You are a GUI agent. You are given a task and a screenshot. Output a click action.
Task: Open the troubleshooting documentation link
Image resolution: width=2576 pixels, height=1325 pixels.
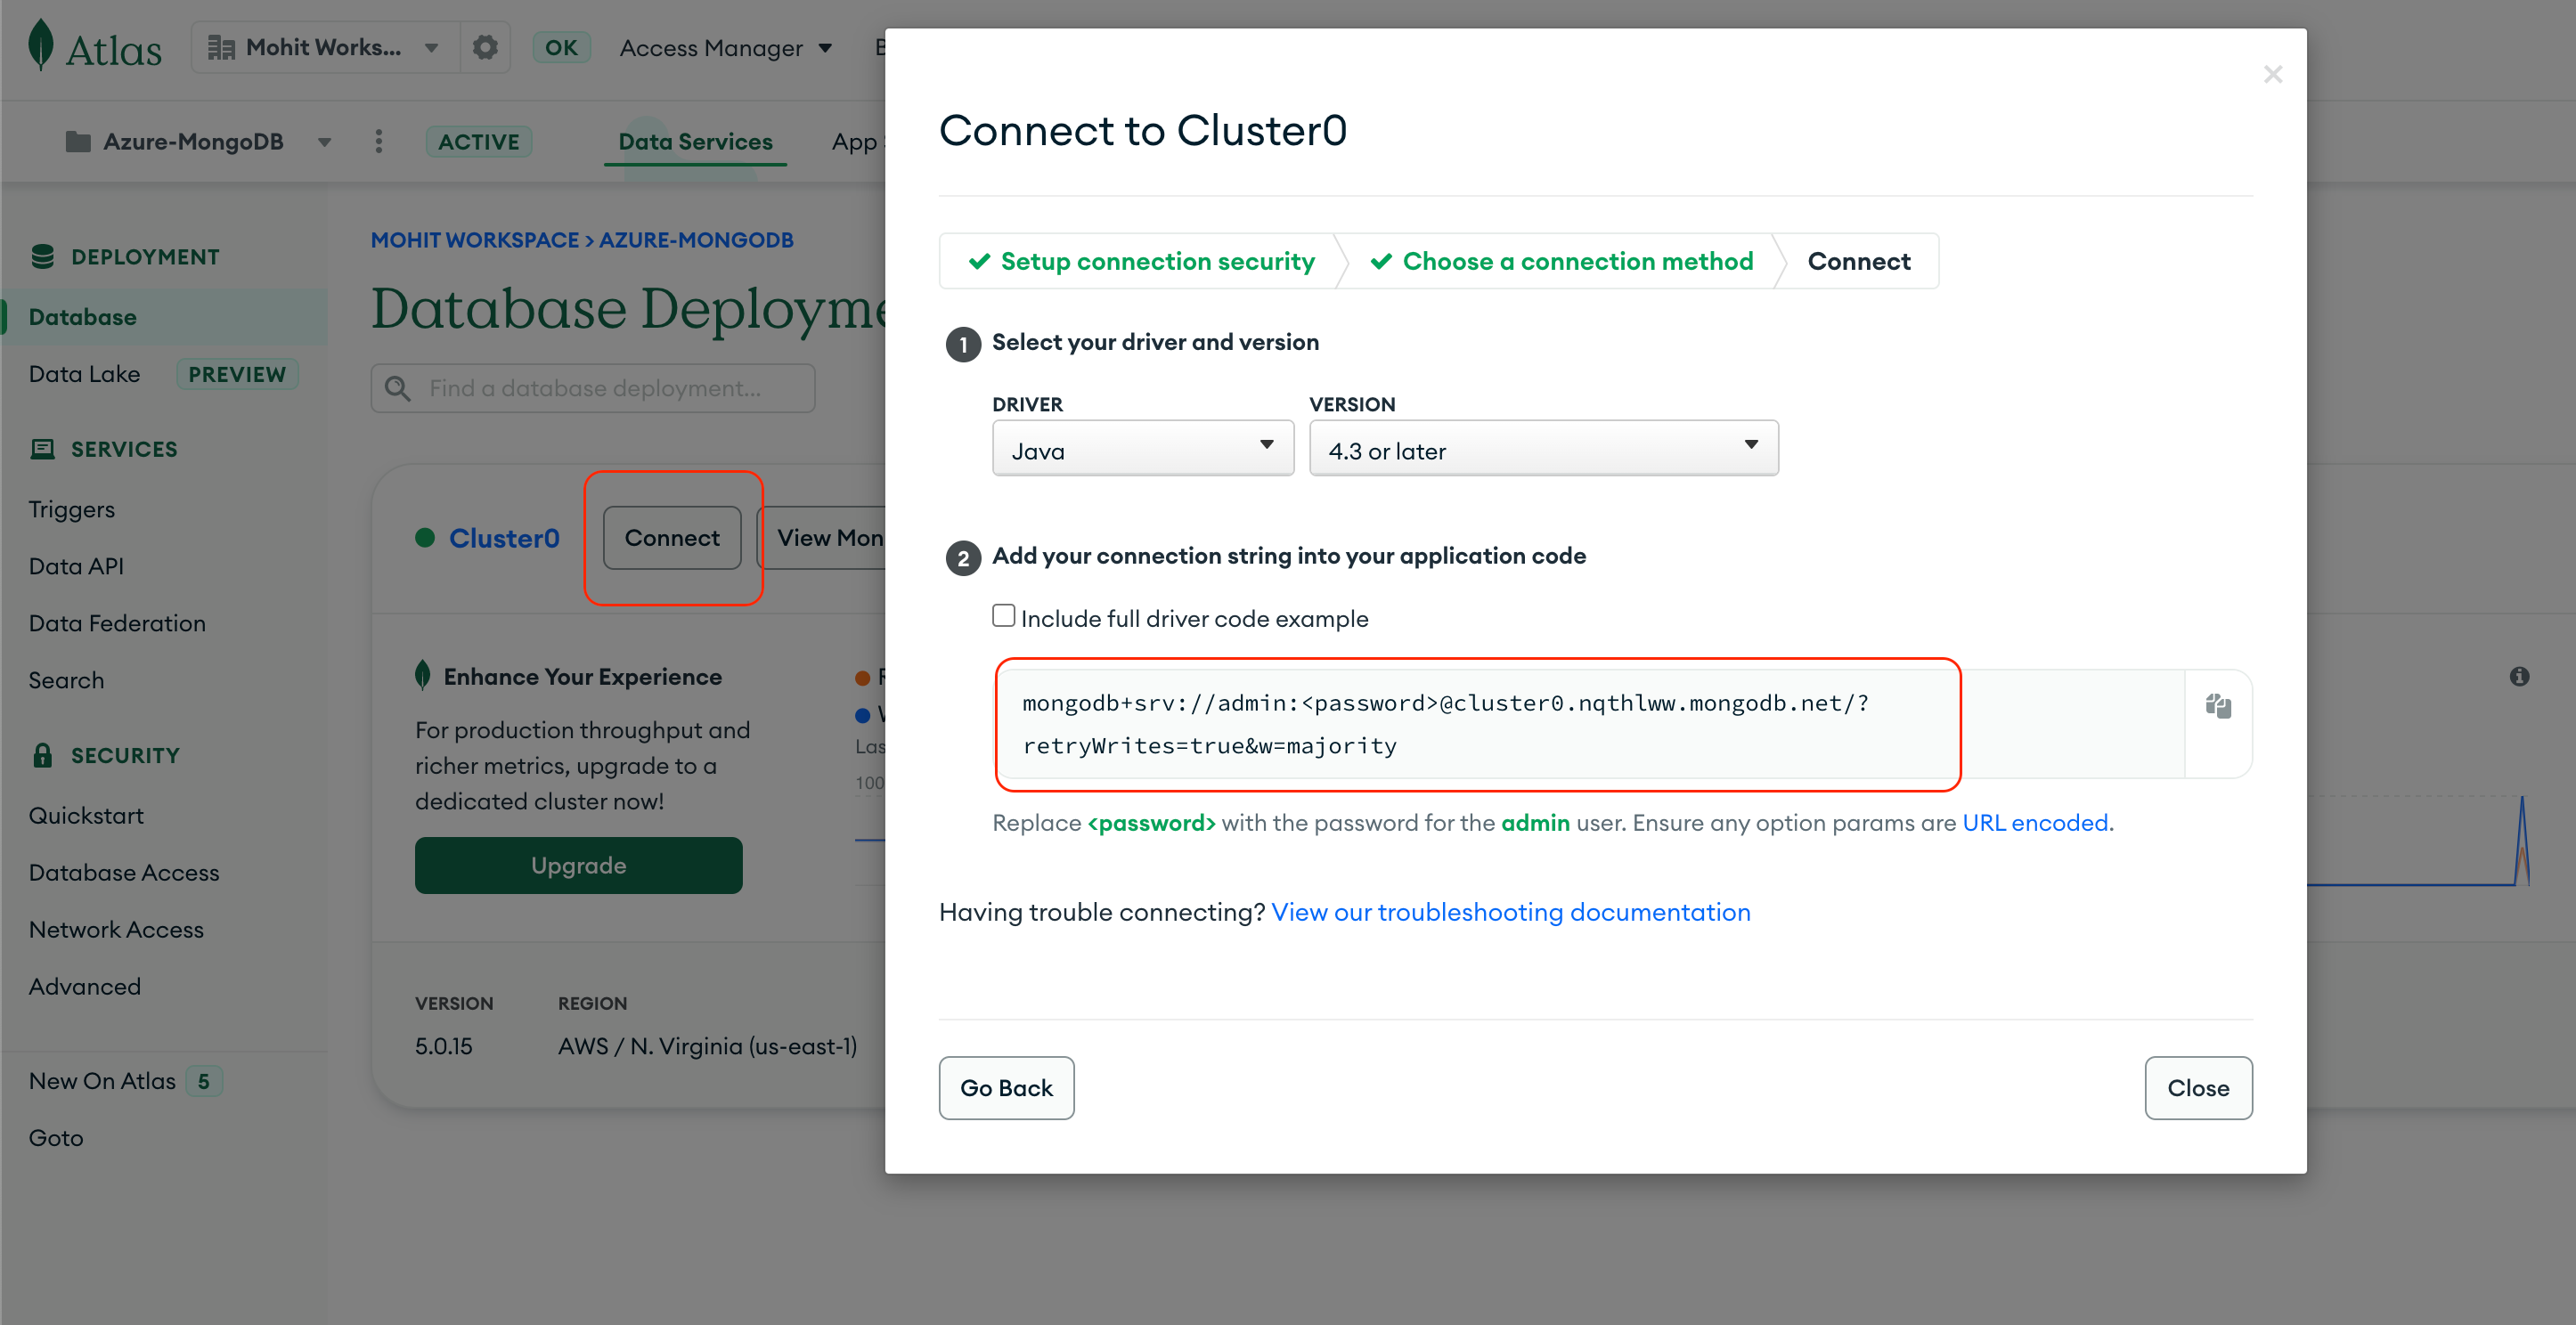[1510, 912]
